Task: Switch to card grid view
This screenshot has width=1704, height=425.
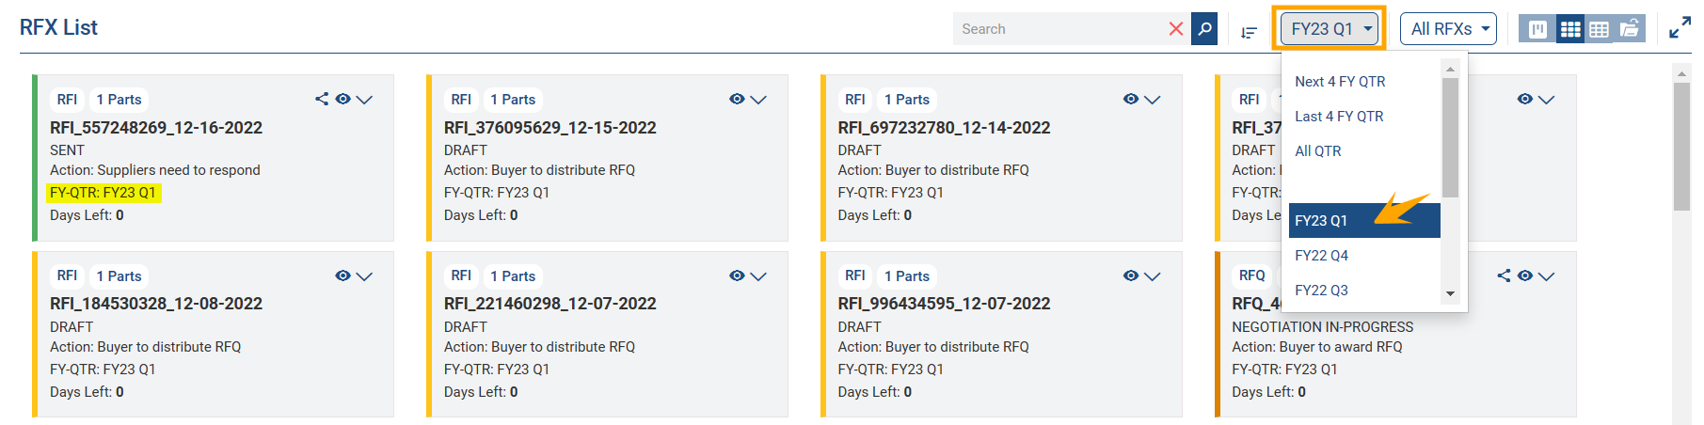Action: (1570, 29)
